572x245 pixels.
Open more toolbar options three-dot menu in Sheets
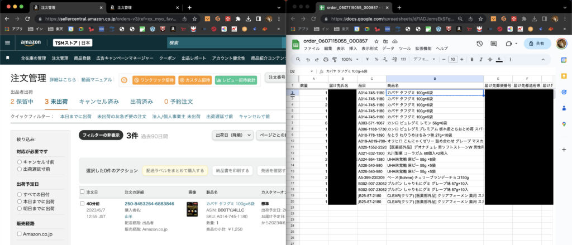click(x=510, y=59)
